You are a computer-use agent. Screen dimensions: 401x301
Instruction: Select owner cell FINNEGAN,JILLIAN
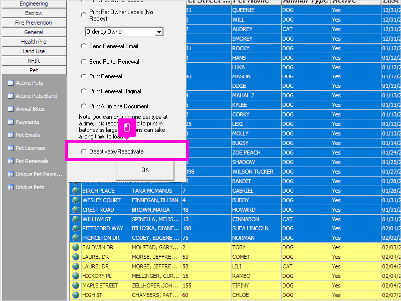156,200
